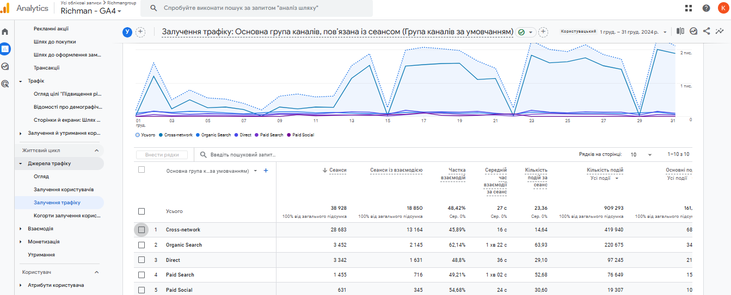Open the Insights sparkline icon
The image size is (731, 295).
coord(720,32)
